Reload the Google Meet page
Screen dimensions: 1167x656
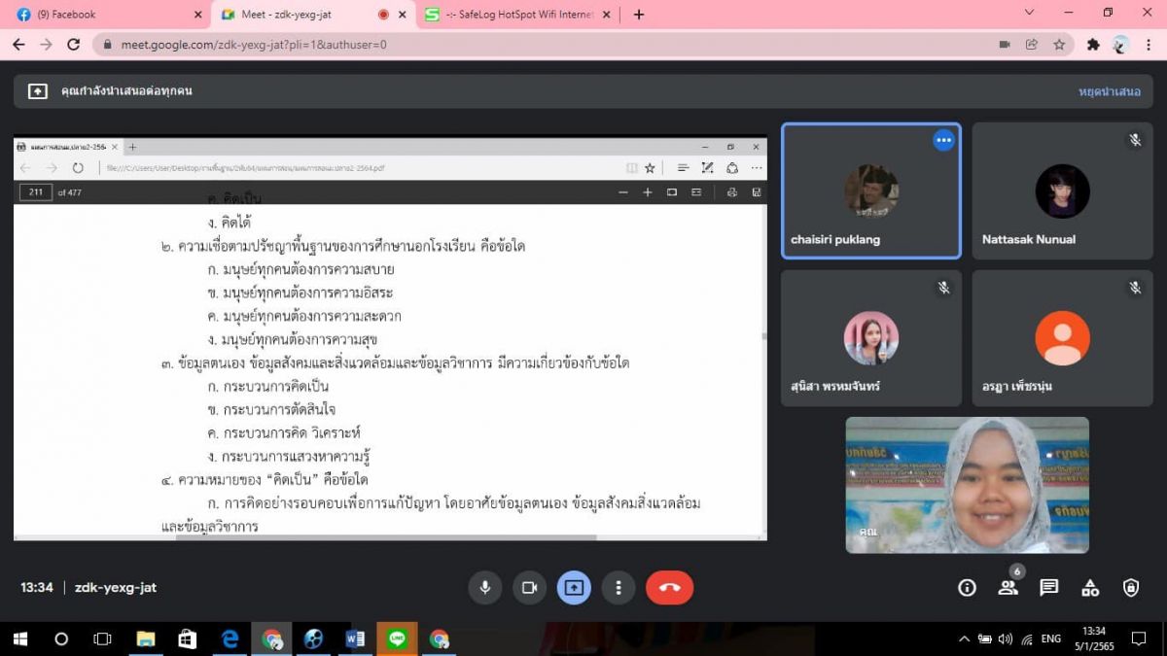73,45
